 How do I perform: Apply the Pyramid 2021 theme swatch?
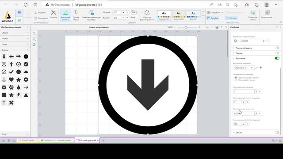click(x=164, y=15)
